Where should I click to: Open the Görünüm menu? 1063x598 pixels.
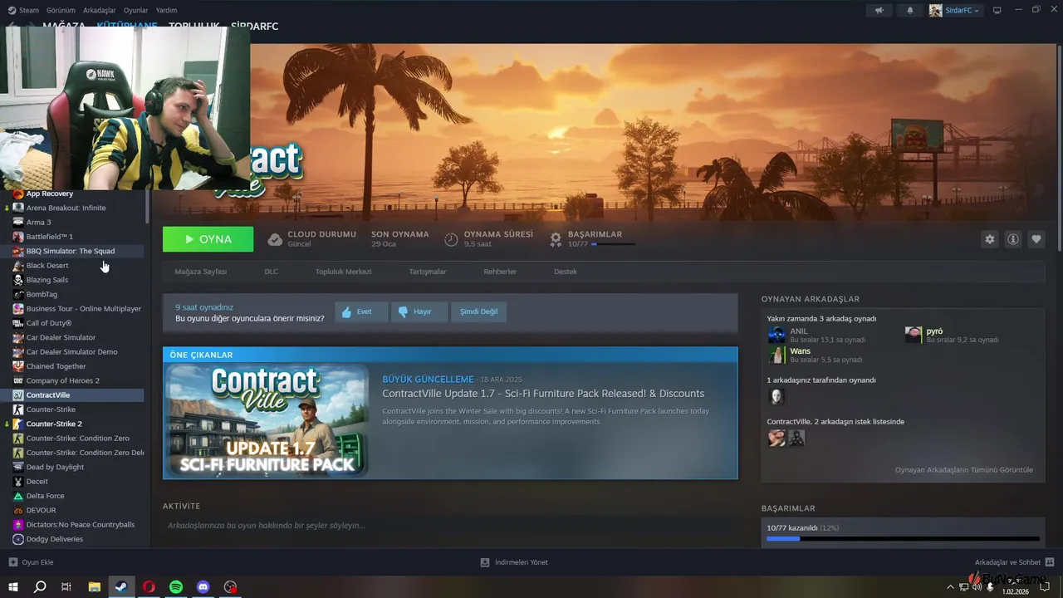click(x=61, y=10)
